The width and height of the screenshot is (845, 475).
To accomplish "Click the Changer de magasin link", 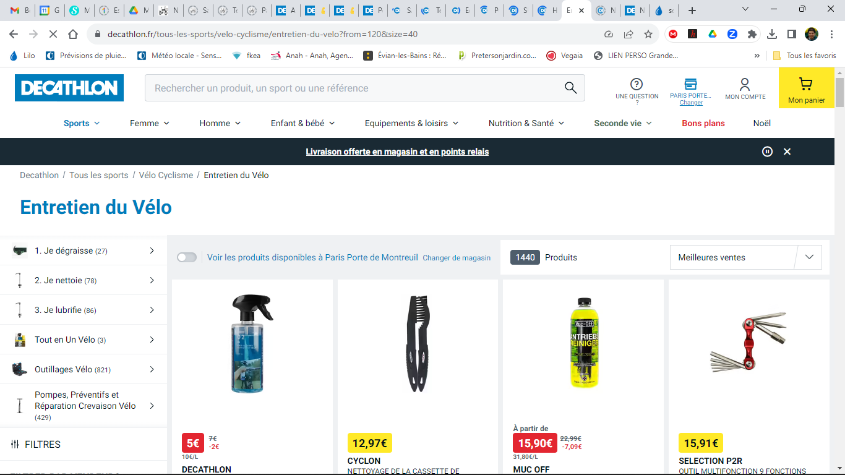I will pos(456,258).
